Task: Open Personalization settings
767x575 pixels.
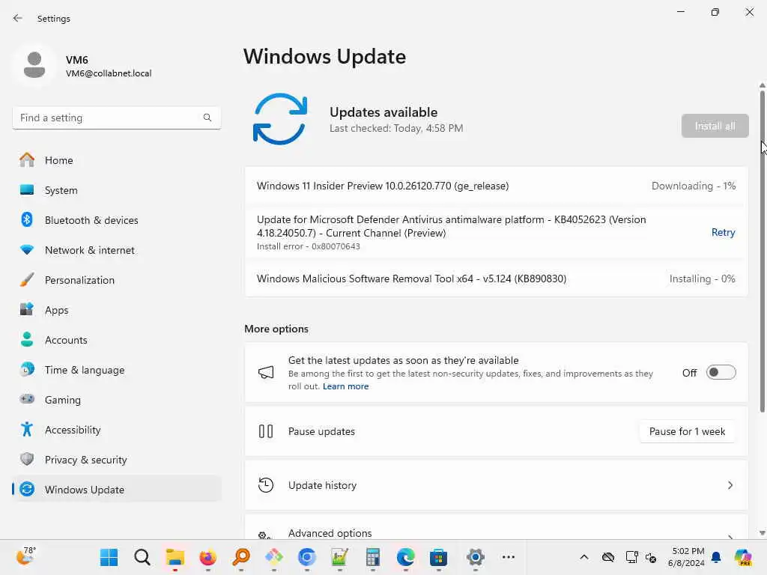Action: (116, 280)
